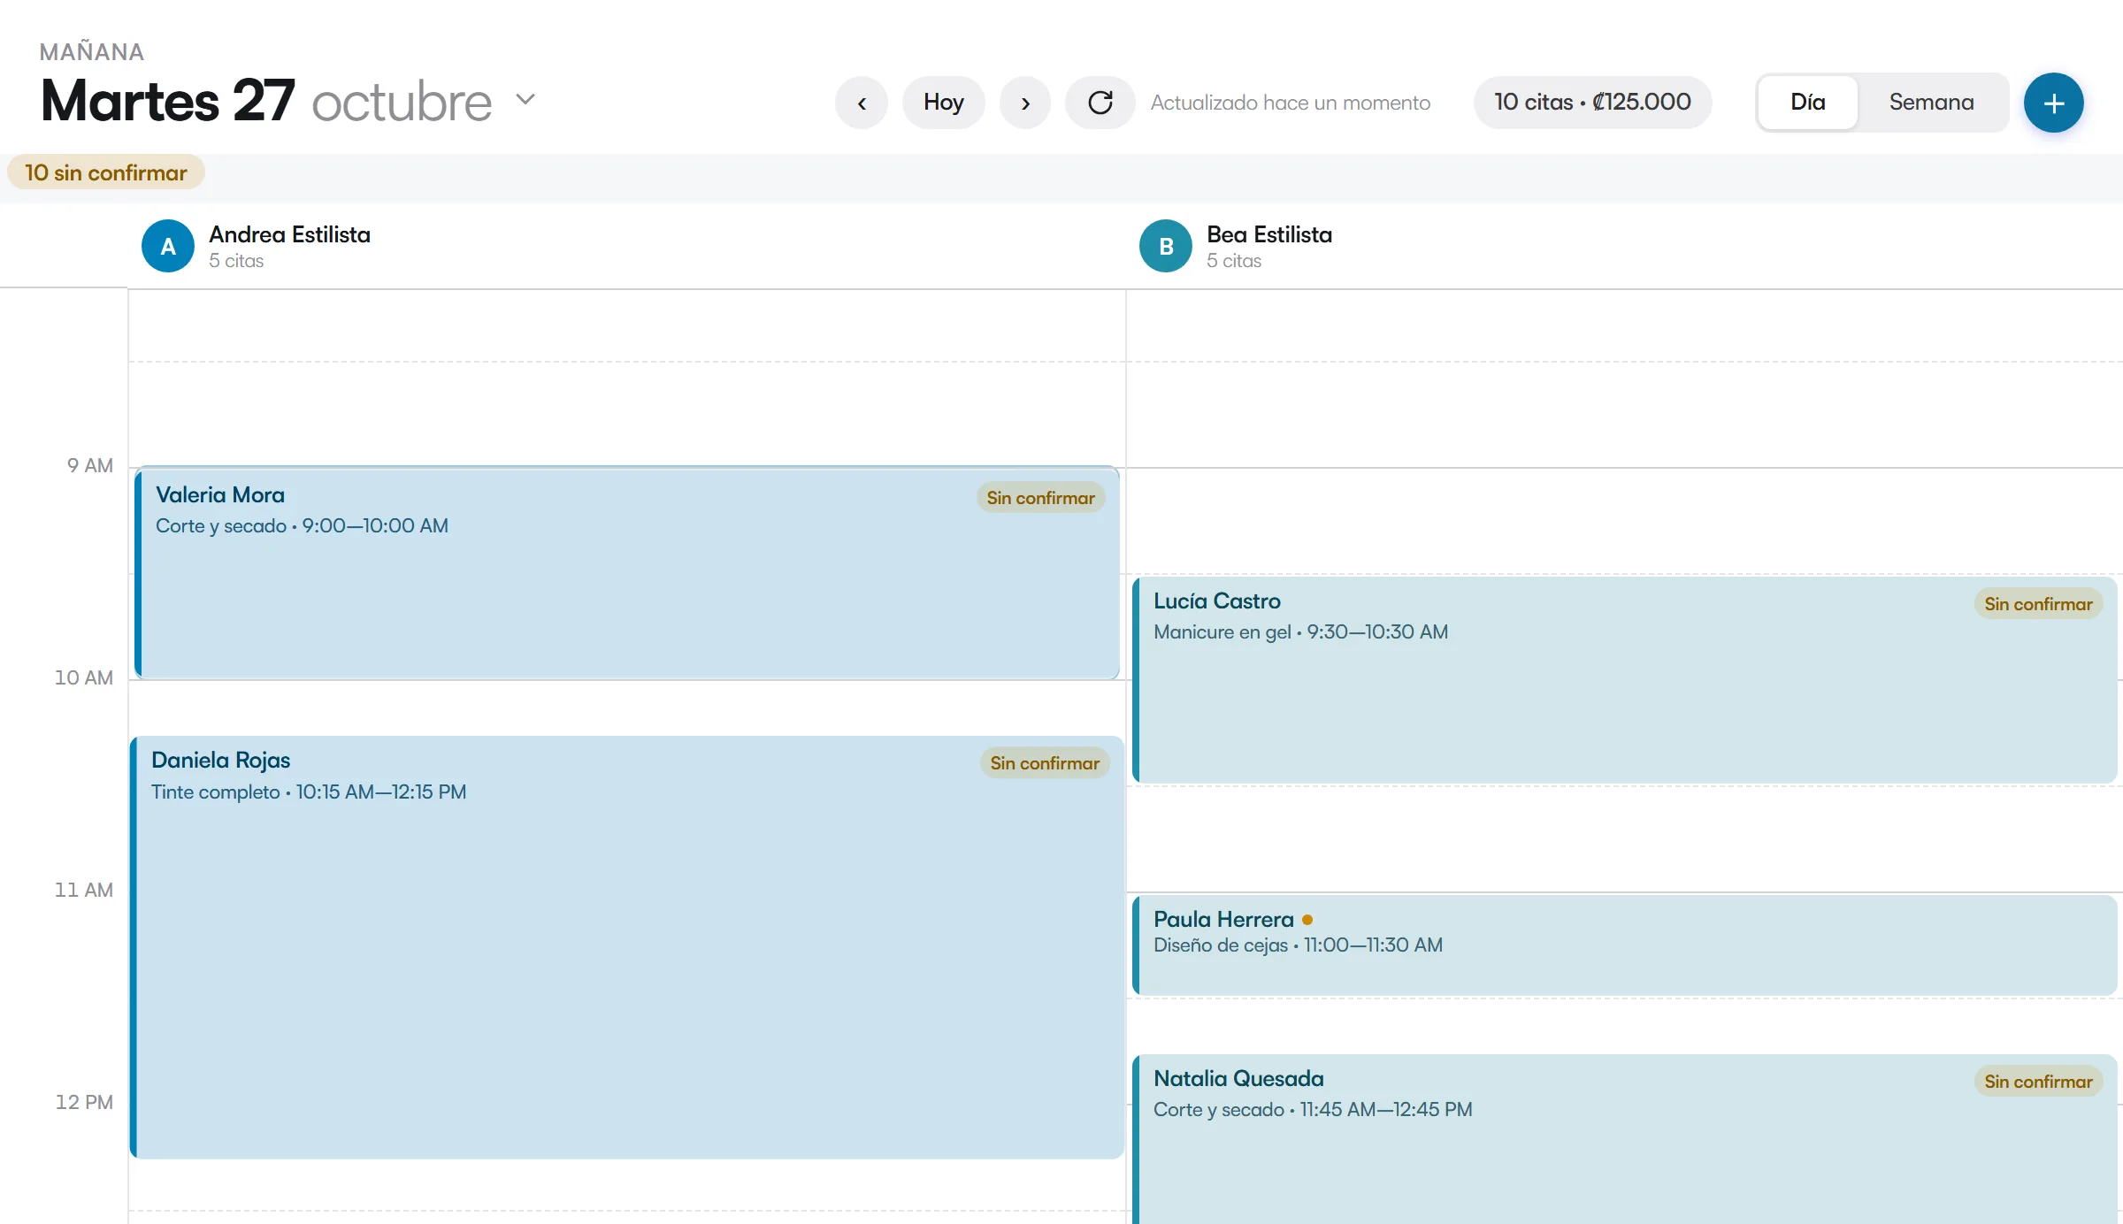The width and height of the screenshot is (2123, 1224).
Task: Open Paula Herrera Diseño de cejas appointment
Action: [1625, 945]
